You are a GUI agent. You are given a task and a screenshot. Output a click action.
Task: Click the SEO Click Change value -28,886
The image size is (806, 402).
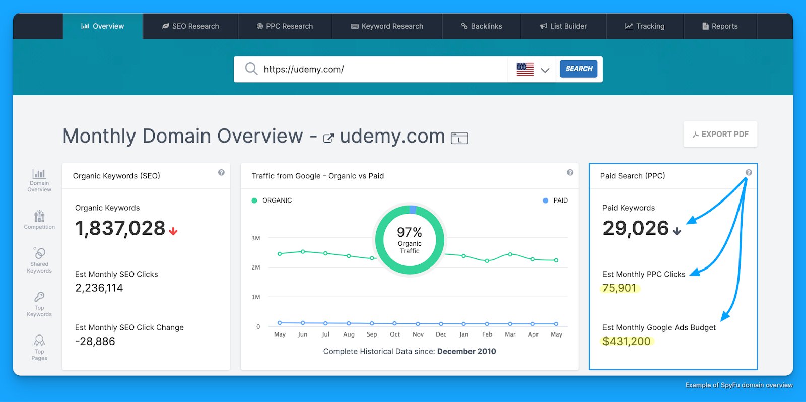click(x=95, y=342)
